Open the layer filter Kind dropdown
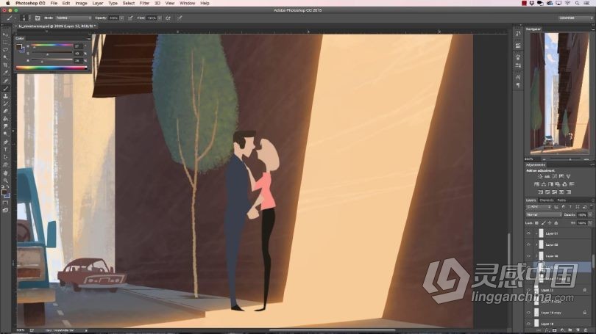Screen dimensions: 596x334 (x=539, y=206)
